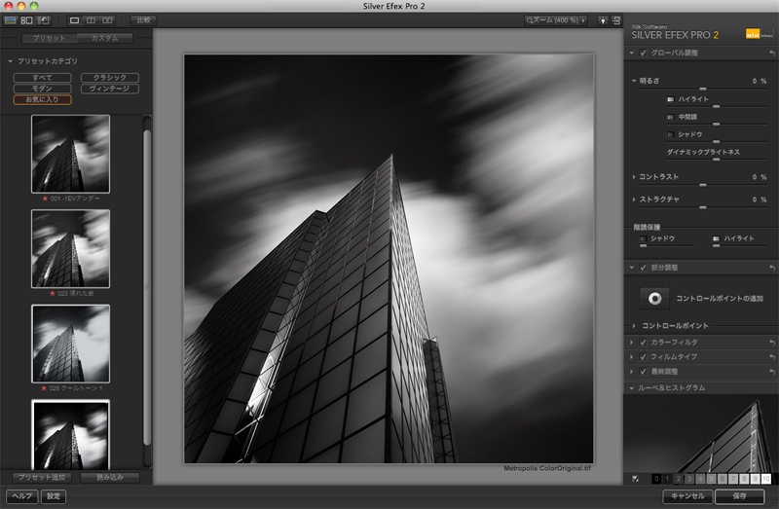Expand the カラーフィルタ section arrow
Screen dimensions: 779x509
point(631,343)
